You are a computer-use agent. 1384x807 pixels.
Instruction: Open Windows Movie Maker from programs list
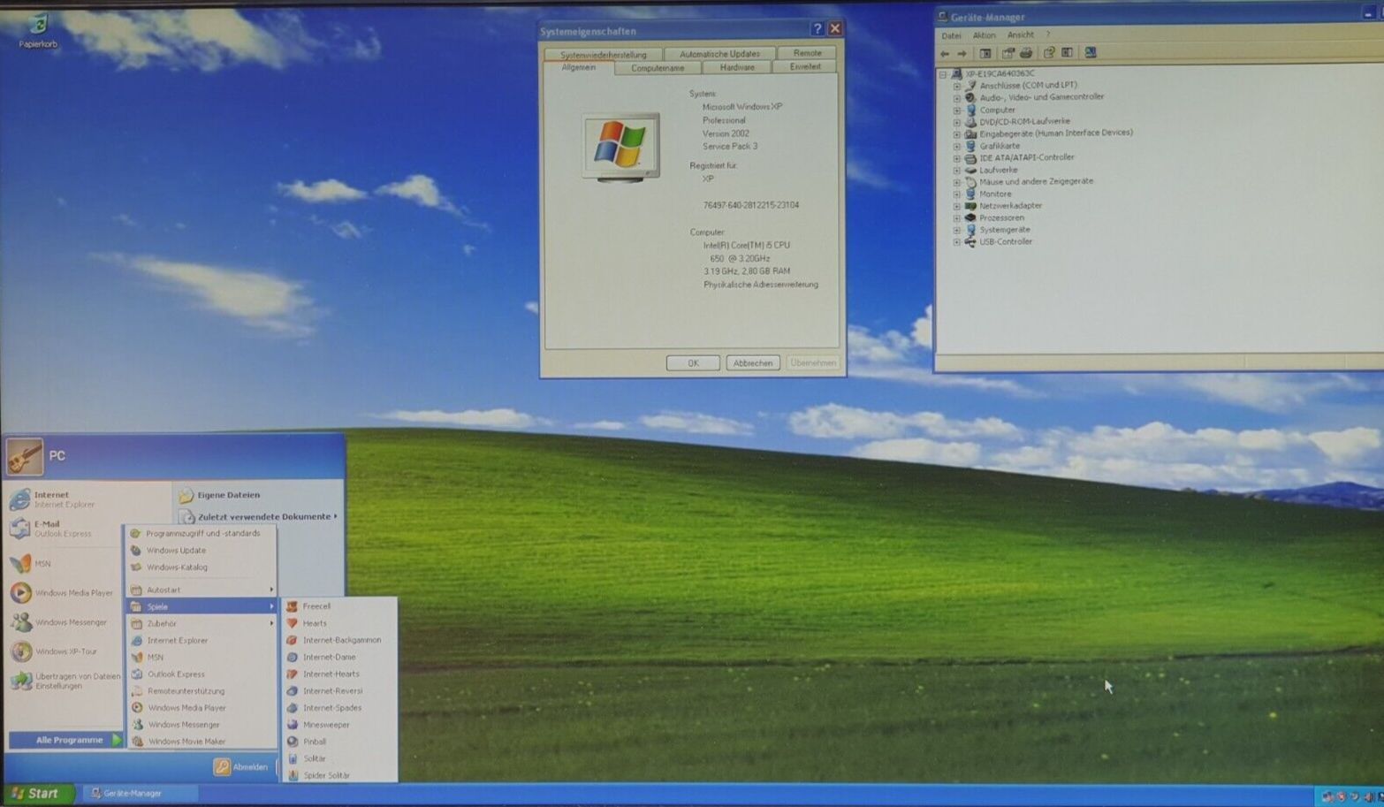pyautogui.click(x=186, y=742)
